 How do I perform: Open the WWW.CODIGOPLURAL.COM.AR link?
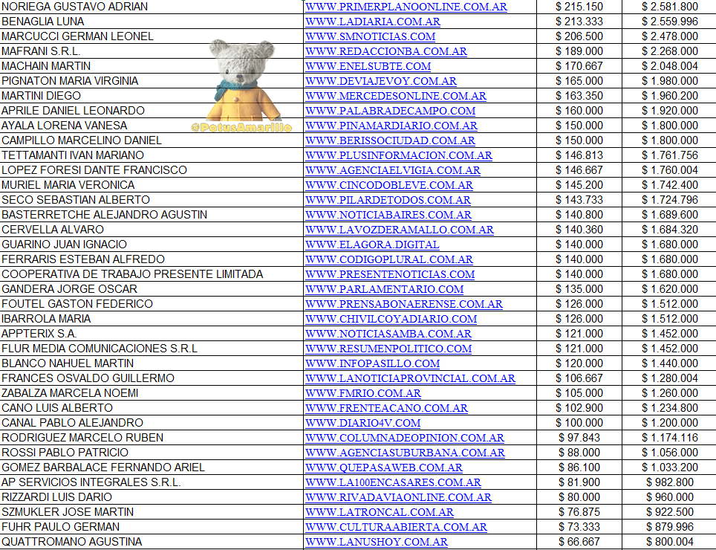[389, 259]
